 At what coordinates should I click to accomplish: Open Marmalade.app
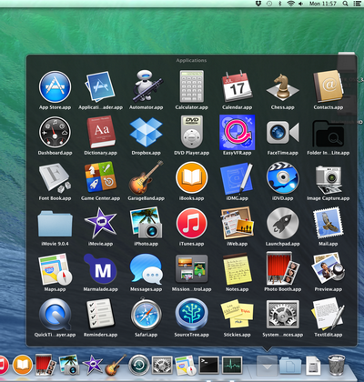pyautogui.click(x=100, y=268)
